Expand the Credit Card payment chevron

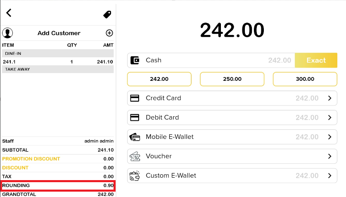point(329,98)
